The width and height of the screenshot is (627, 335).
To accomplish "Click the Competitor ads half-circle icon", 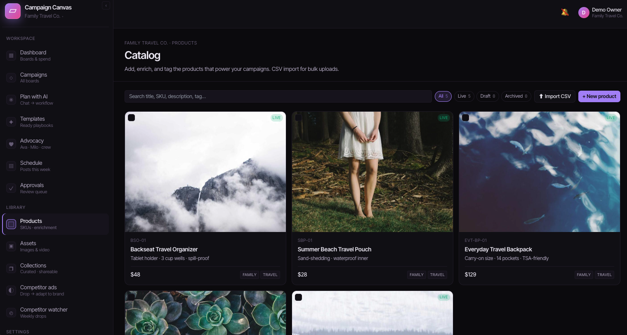I will pos(11,290).
